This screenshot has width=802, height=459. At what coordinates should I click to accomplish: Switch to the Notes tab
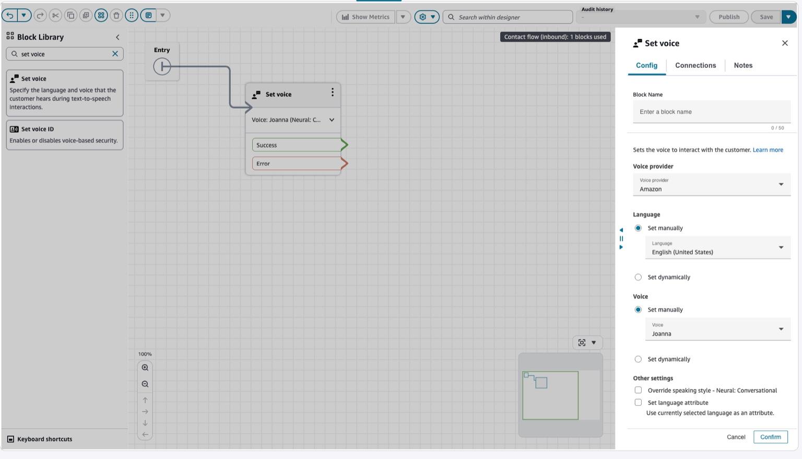[742, 66]
